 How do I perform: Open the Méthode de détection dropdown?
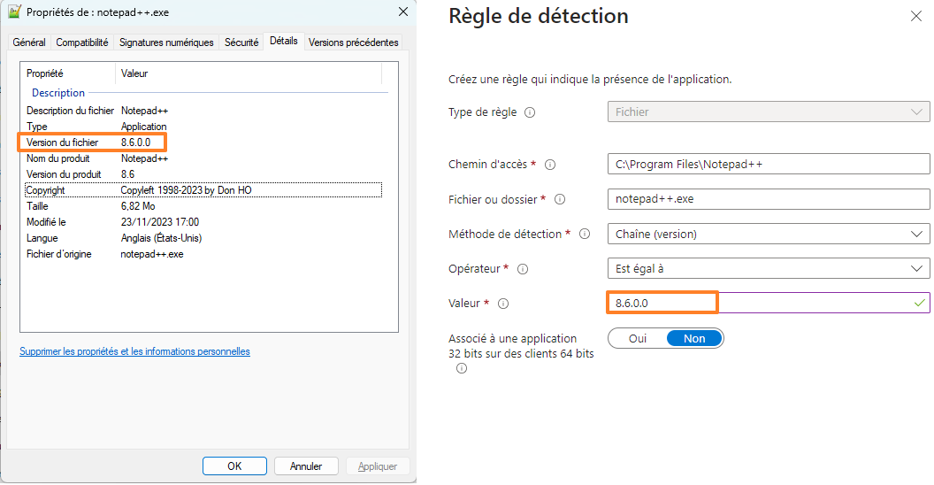click(768, 234)
